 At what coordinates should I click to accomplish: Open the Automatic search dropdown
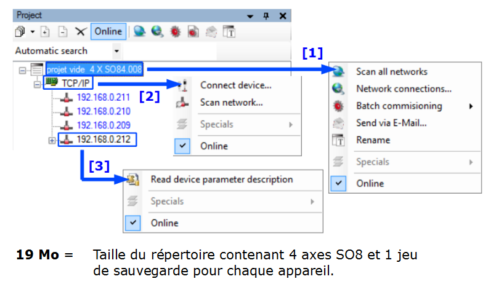tap(116, 51)
